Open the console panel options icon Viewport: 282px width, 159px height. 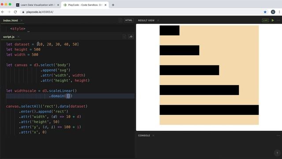278,136
